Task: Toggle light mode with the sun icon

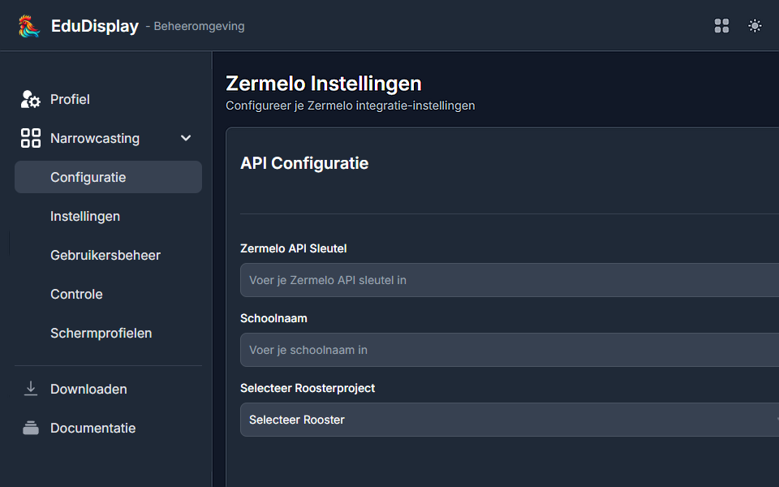Action: coord(755,26)
